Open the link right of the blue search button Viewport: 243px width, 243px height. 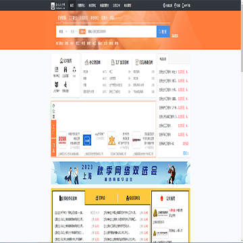(175, 36)
